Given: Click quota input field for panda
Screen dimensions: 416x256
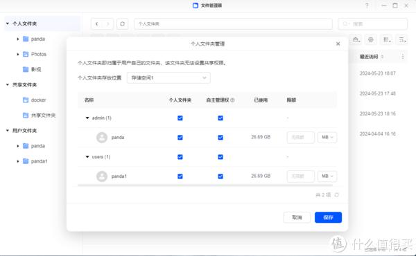Looking at the screenshot, I should 301,137.
